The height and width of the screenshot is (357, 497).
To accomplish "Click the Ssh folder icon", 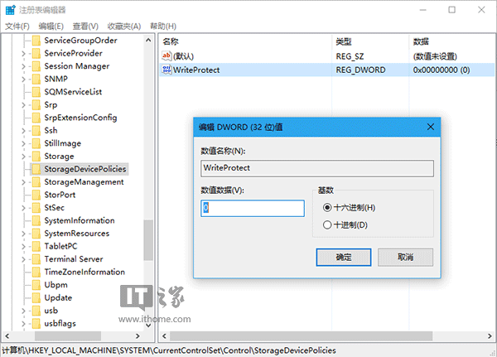I will [36, 131].
